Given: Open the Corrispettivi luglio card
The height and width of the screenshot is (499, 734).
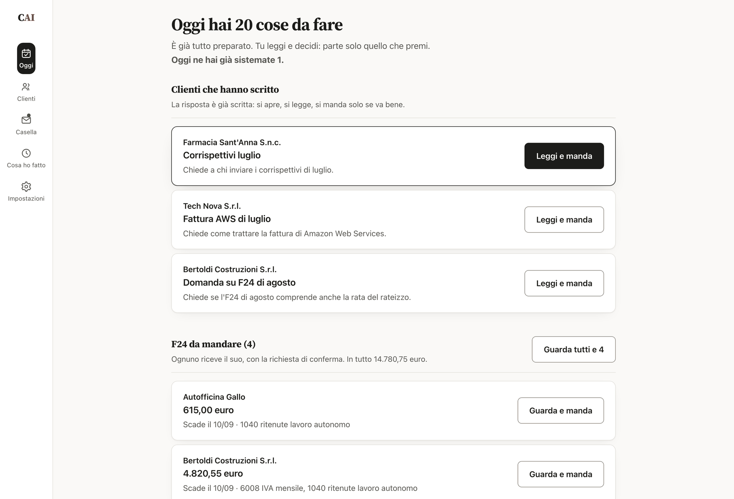Looking at the screenshot, I should click(393, 156).
